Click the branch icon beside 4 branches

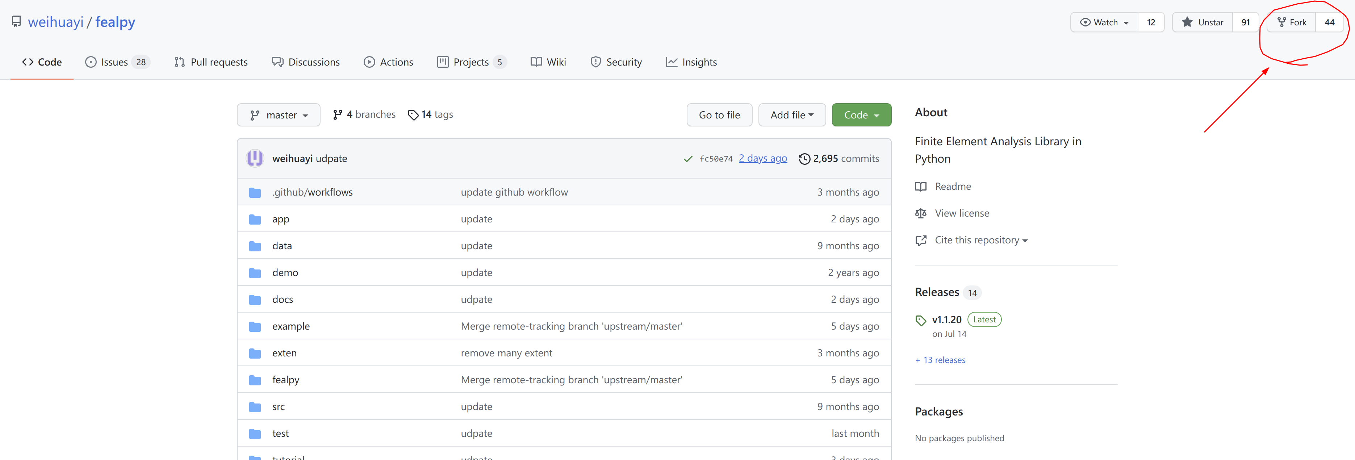(338, 114)
